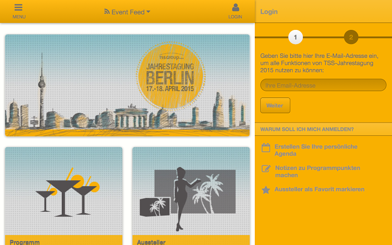The width and height of the screenshot is (392, 245).
Task: Click Notizen zu Programmpunkten machen
Action: 318,171
